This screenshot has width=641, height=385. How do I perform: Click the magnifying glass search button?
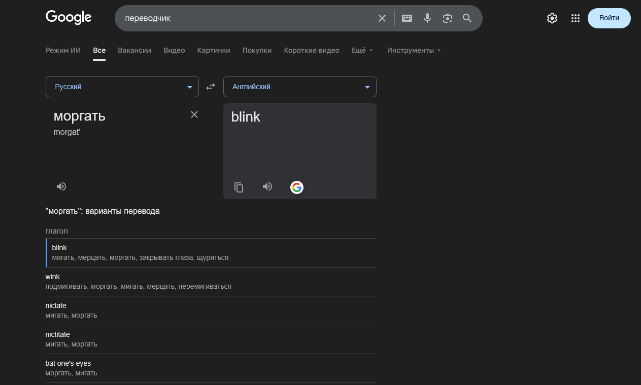point(467,18)
